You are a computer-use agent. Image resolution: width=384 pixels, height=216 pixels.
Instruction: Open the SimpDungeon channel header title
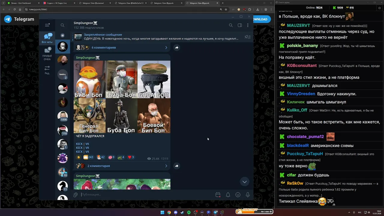(85, 23)
